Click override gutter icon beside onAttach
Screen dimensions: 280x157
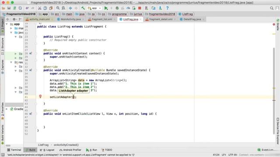[31, 53]
